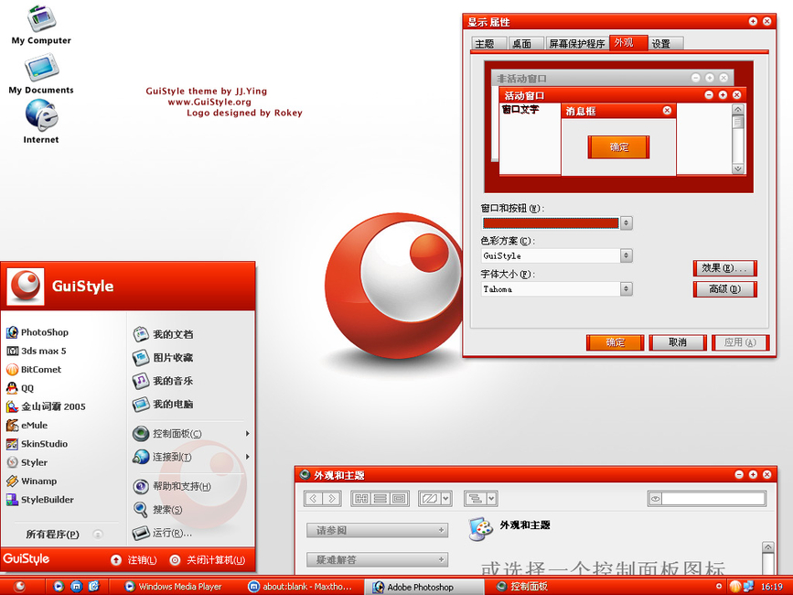Click 关闭计算机 in start menu

pos(208,560)
